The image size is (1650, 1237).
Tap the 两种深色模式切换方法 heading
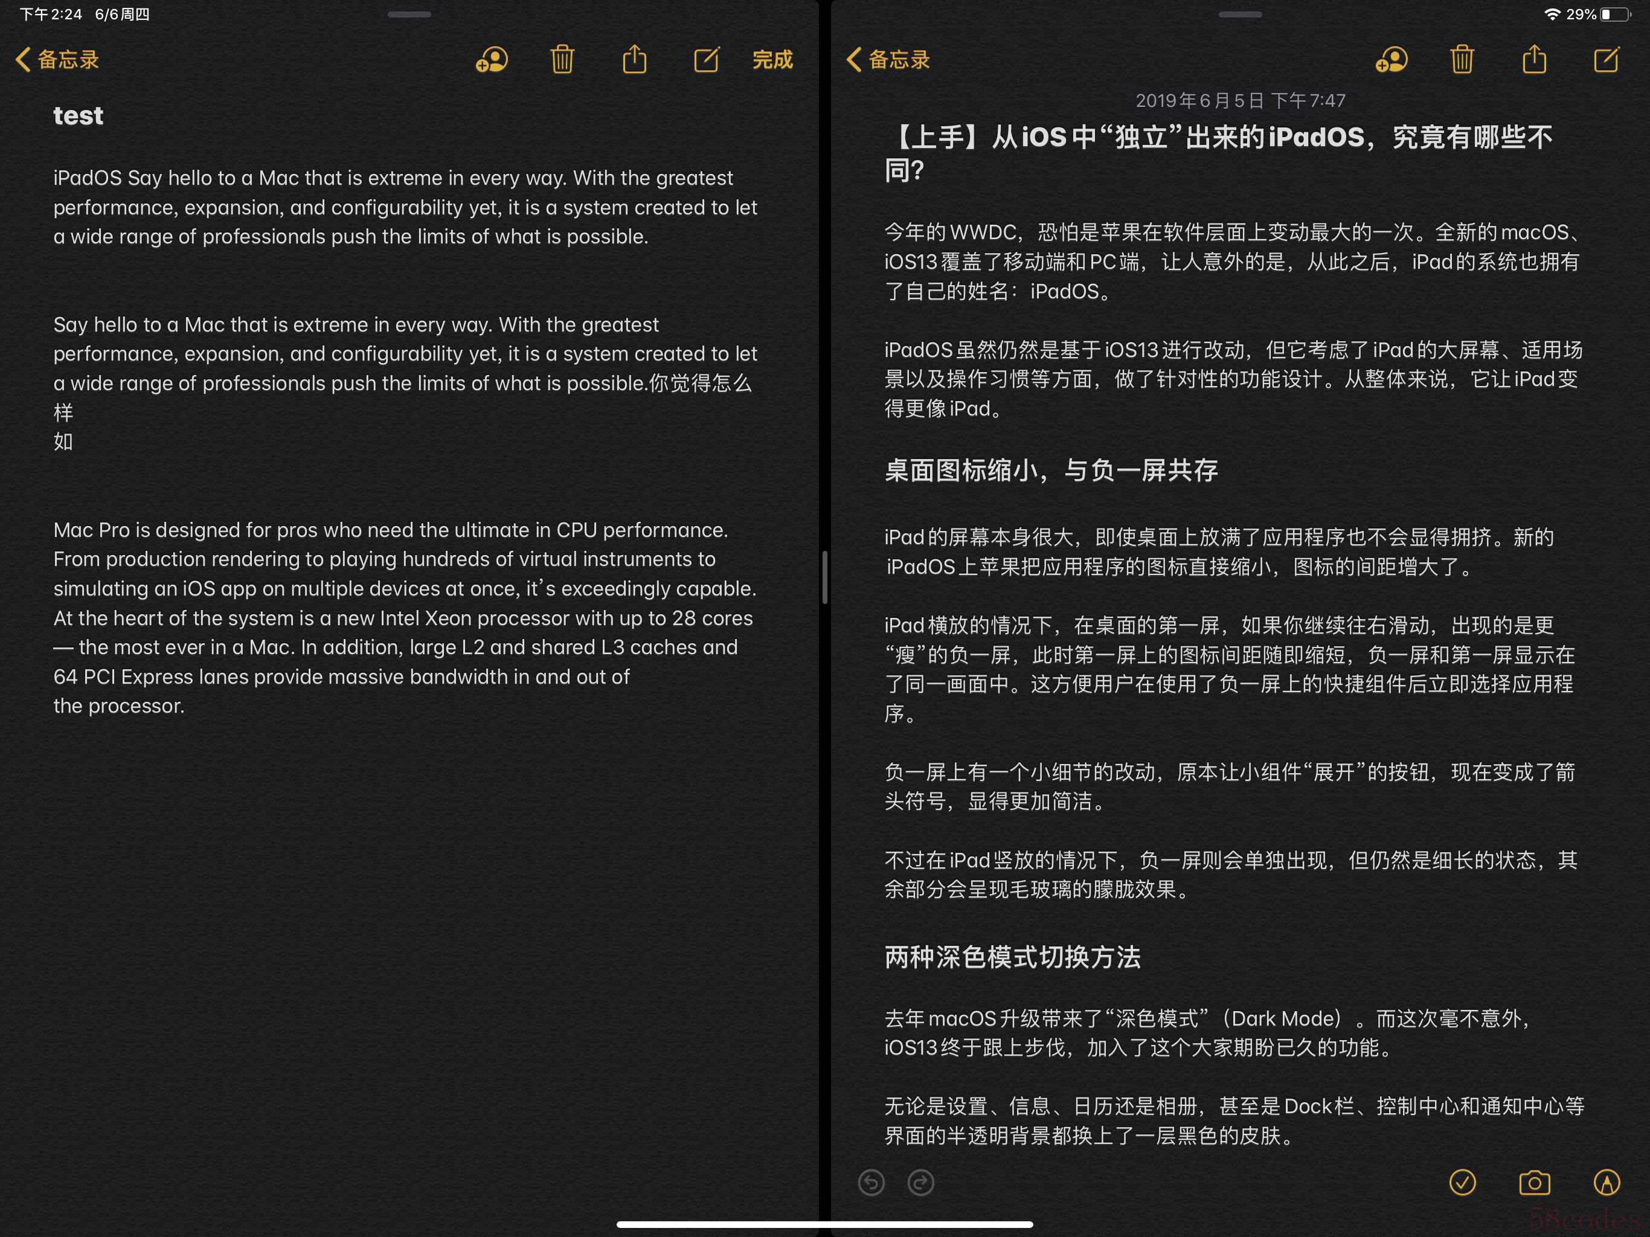coord(1012,957)
